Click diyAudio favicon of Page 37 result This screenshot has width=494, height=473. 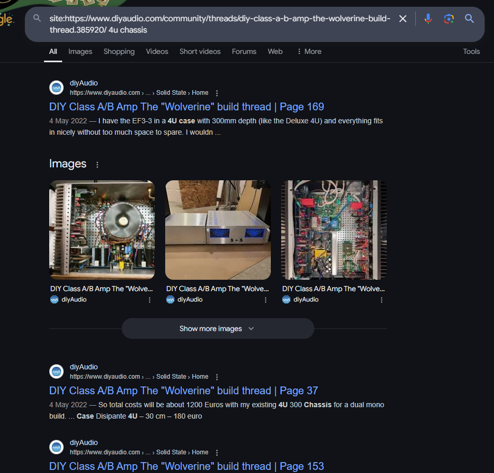57,371
